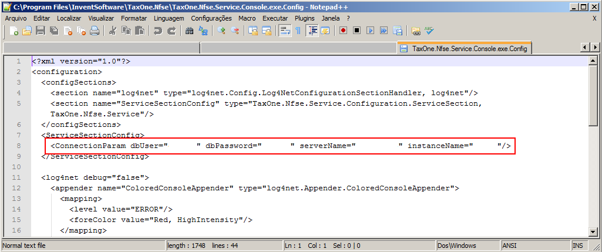This screenshot has width=602, height=252.
Task: Open the Editar menu
Action: pyautogui.click(x=42, y=18)
